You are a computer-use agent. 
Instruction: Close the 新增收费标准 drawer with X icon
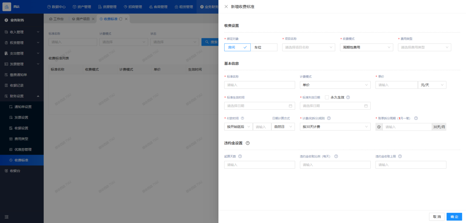coord(226,7)
